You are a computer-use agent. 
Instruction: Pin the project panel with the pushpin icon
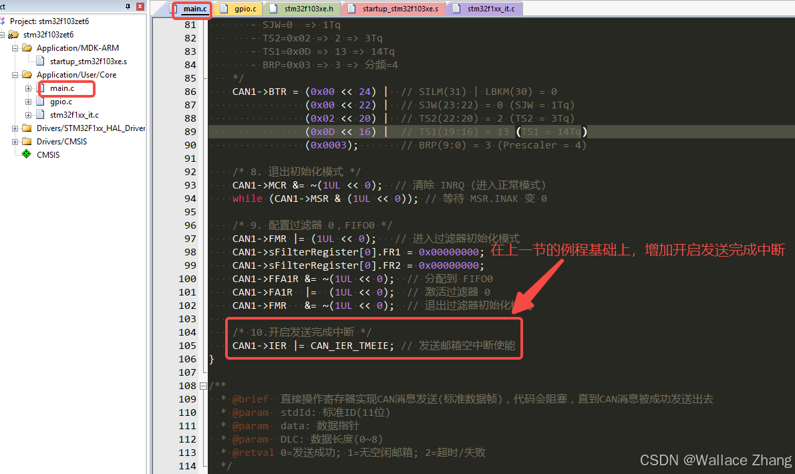tap(128, 7)
